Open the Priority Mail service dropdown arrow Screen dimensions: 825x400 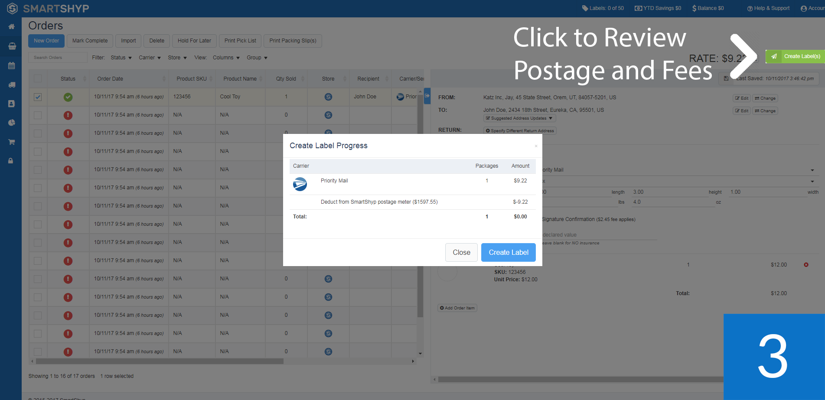(812, 170)
